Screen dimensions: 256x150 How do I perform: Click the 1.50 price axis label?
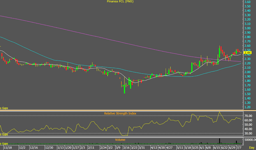point(248,94)
